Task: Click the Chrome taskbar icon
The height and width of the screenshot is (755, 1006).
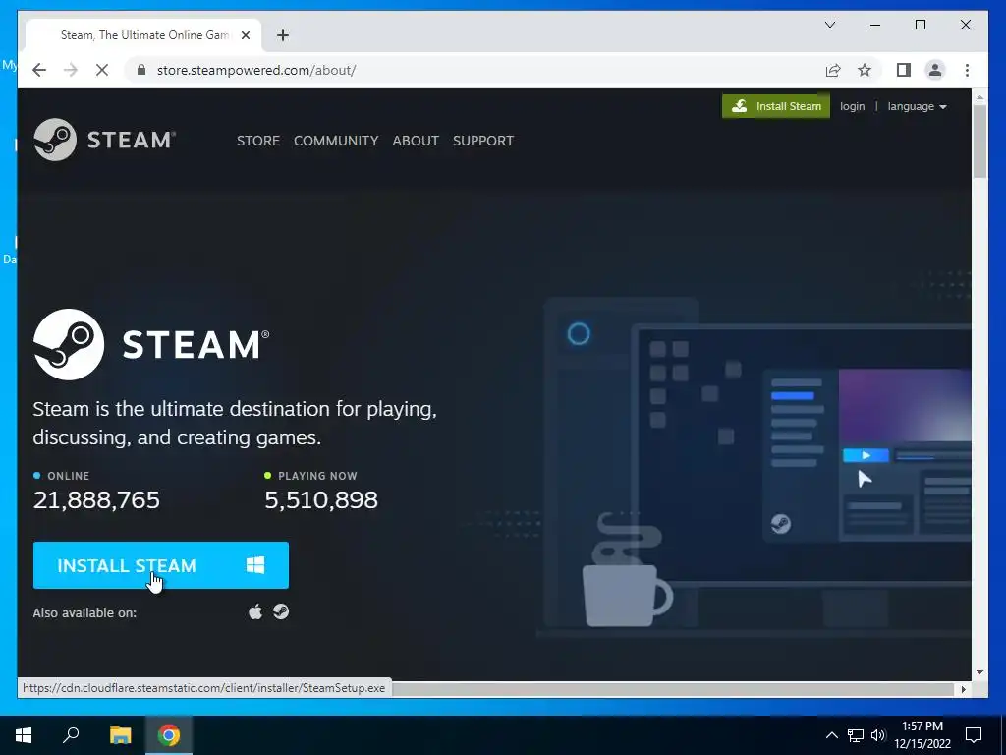Action: [x=169, y=735]
